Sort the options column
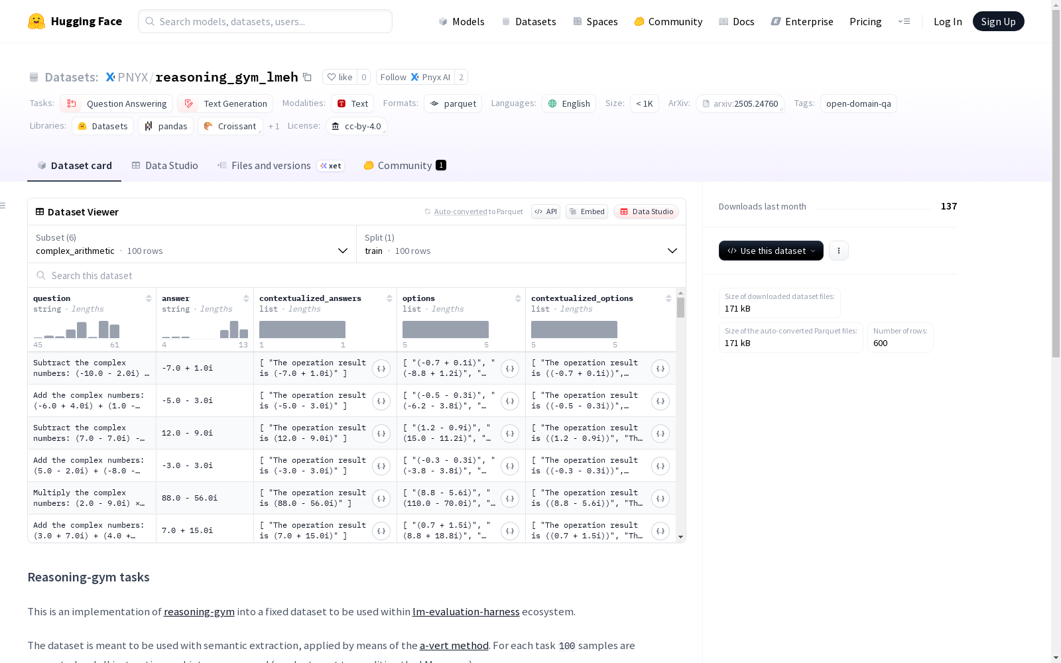The image size is (1061, 663). pos(518,298)
